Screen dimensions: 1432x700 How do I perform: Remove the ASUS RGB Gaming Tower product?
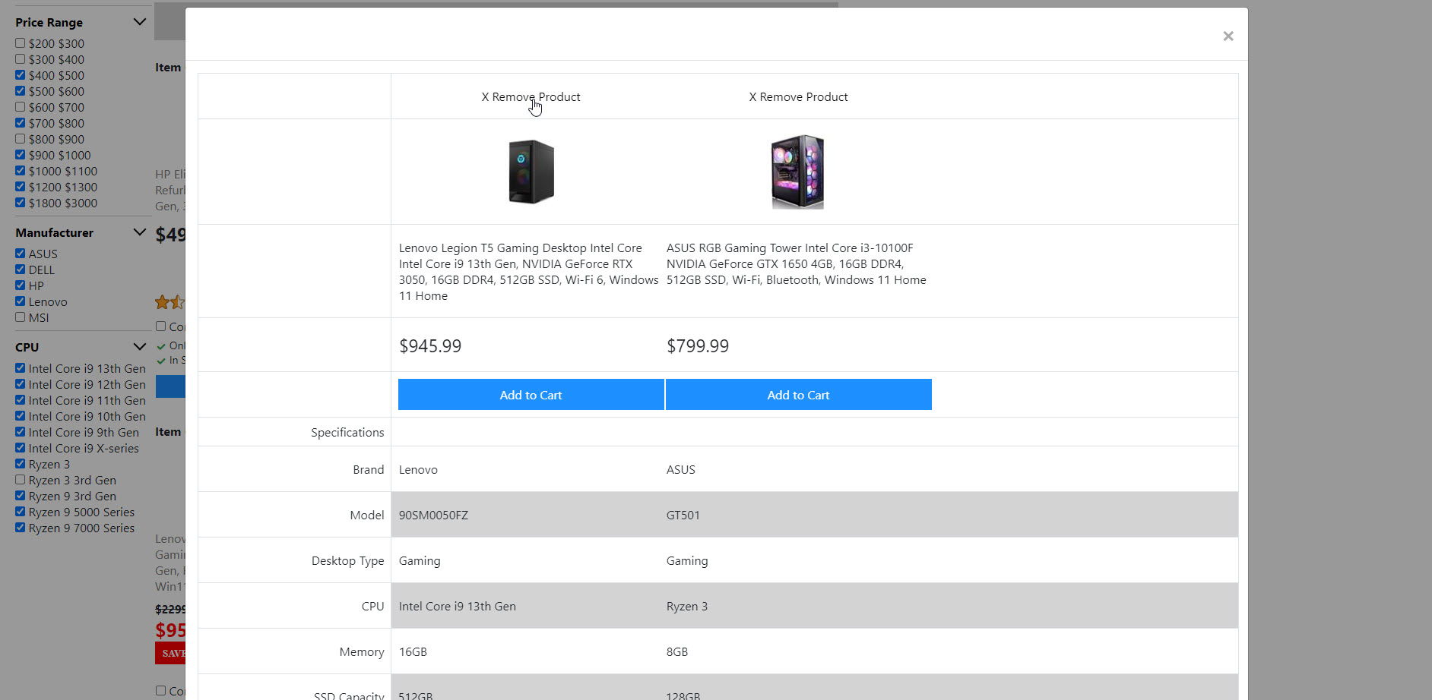[798, 97]
